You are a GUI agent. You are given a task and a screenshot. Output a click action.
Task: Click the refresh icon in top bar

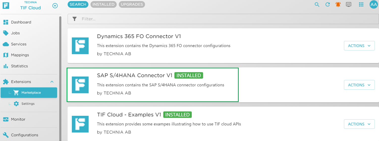[328, 5]
